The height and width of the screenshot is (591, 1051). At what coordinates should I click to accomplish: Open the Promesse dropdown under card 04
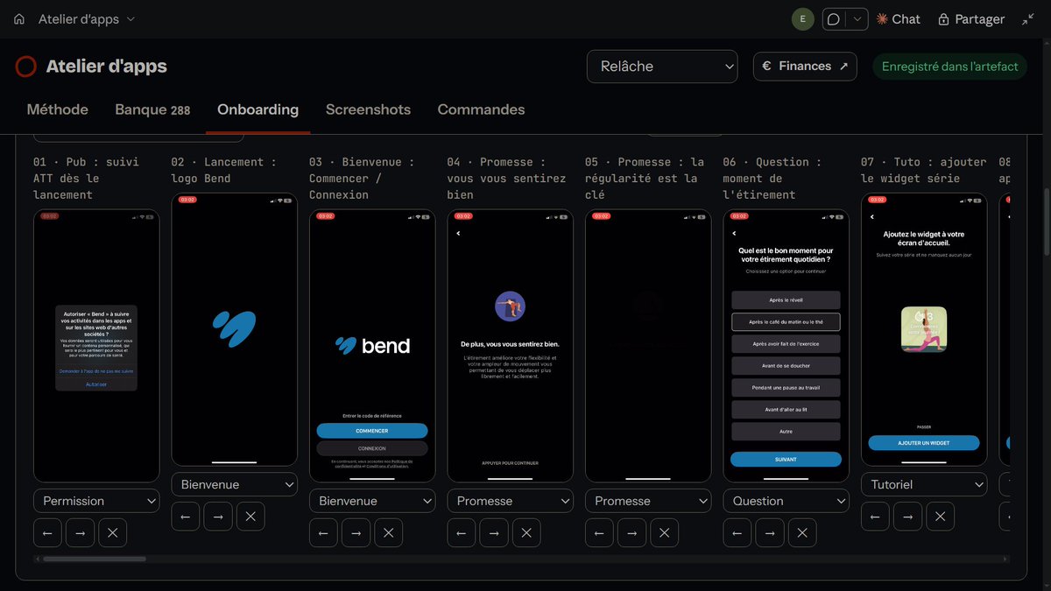tap(510, 501)
